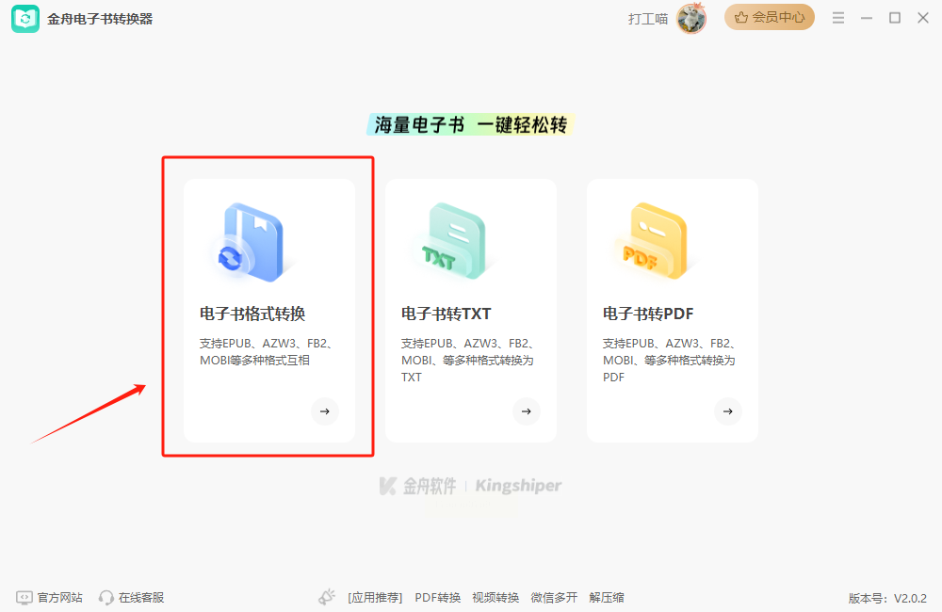
Task: Maximize the converter window
Action: 895,18
